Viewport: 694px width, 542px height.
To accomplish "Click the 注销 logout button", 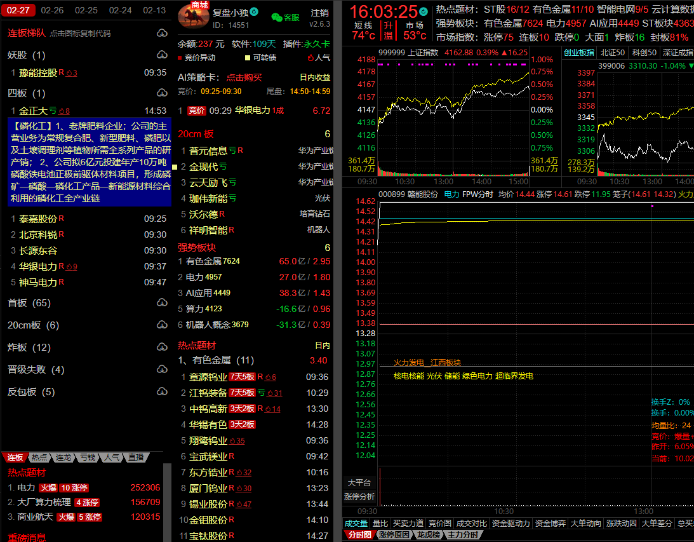I will (320, 13).
